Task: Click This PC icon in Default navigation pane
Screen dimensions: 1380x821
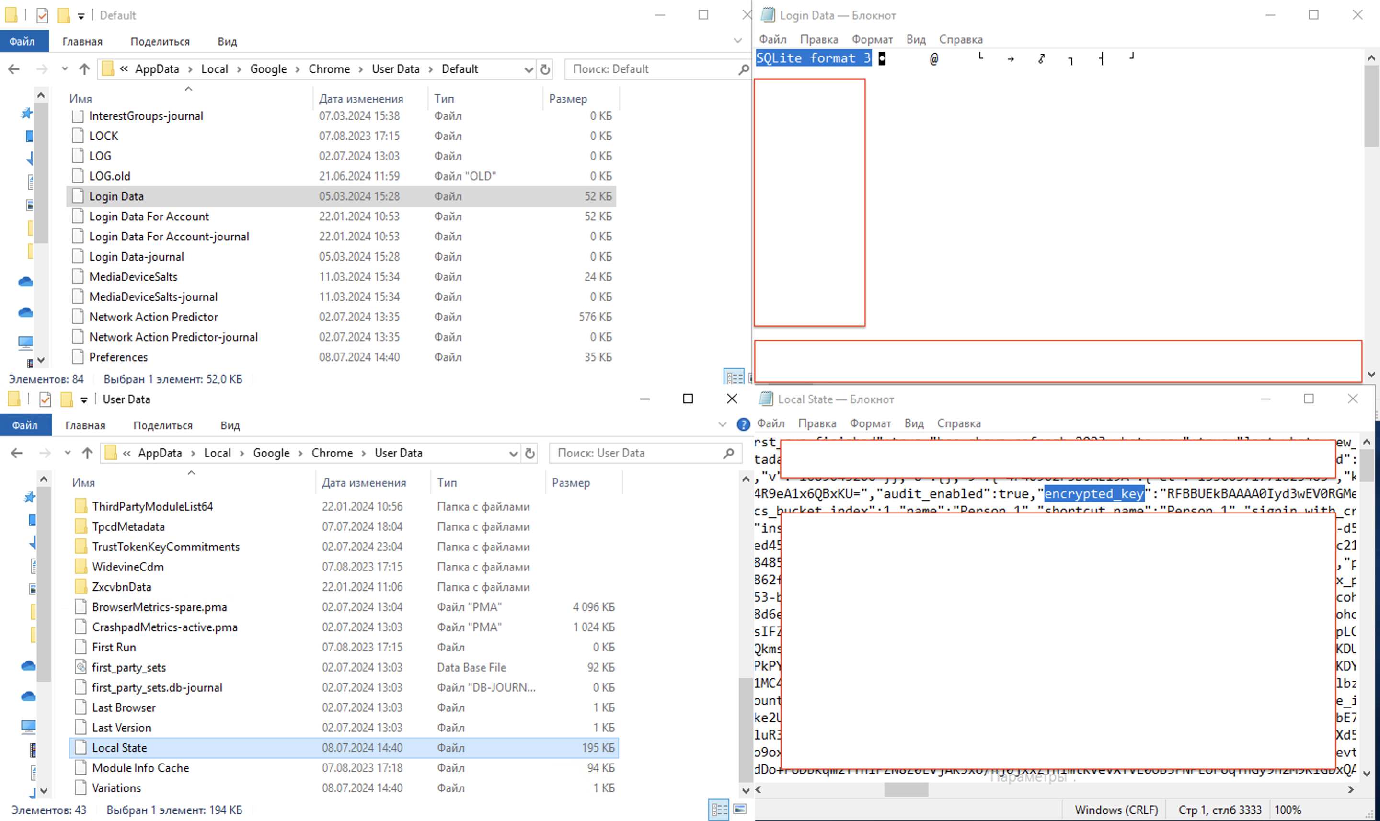Action: pyautogui.click(x=25, y=342)
